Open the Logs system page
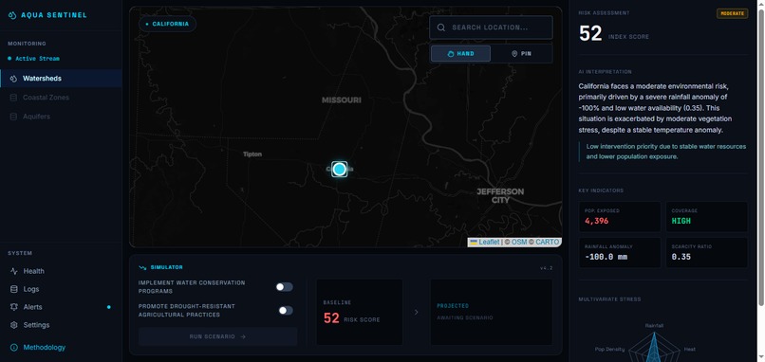 pyautogui.click(x=61, y=289)
